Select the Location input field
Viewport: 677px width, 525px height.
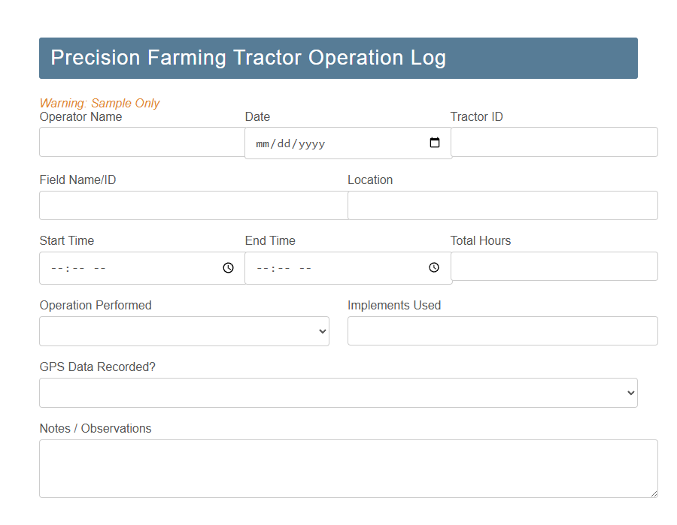[502, 205]
